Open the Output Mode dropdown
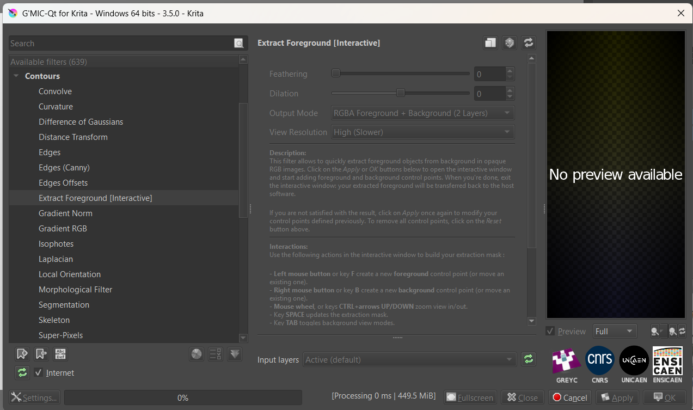The height and width of the screenshot is (410, 693). point(422,113)
